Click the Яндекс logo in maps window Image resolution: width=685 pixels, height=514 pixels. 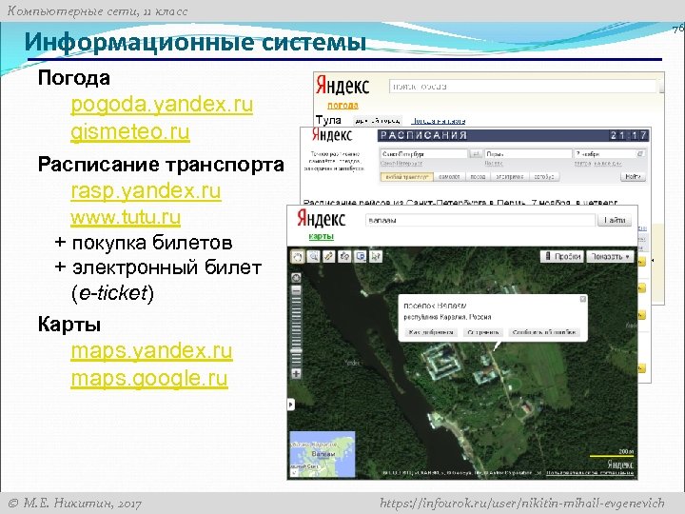[x=322, y=219]
